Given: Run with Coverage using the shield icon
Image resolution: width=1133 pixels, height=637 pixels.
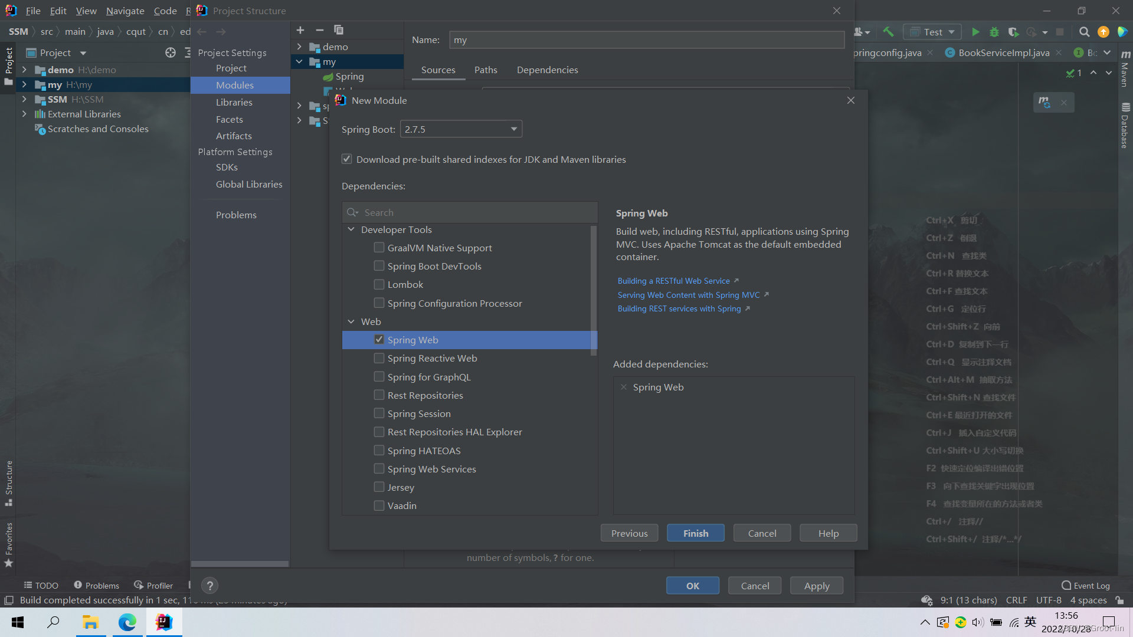Looking at the screenshot, I should [x=1013, y=32].
